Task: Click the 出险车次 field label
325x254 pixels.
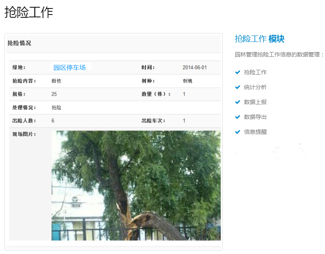Action: (153, 121)
